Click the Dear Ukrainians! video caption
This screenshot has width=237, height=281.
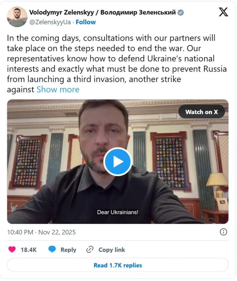coord(118,212)
